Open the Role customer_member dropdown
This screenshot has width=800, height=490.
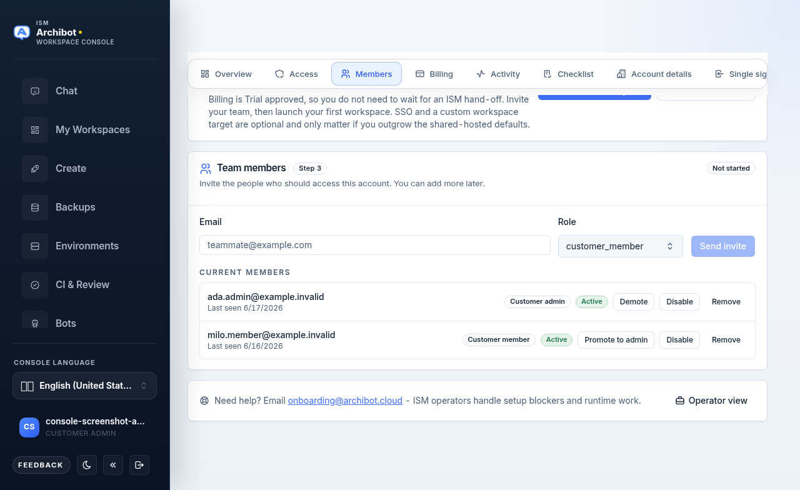(620, 246)
